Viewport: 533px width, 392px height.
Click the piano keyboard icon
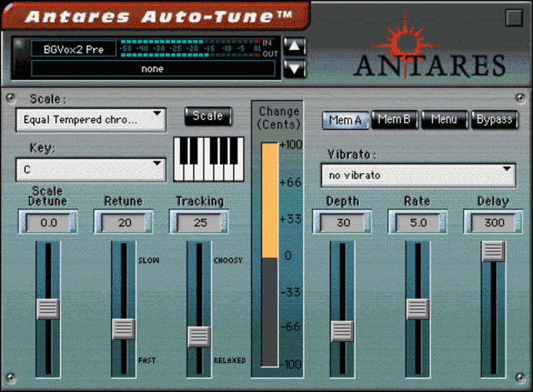[209, 159]
